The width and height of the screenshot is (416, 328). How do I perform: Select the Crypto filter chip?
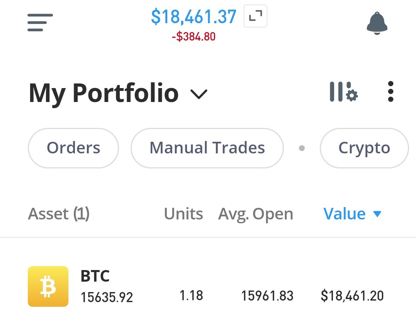coord(364,148)
